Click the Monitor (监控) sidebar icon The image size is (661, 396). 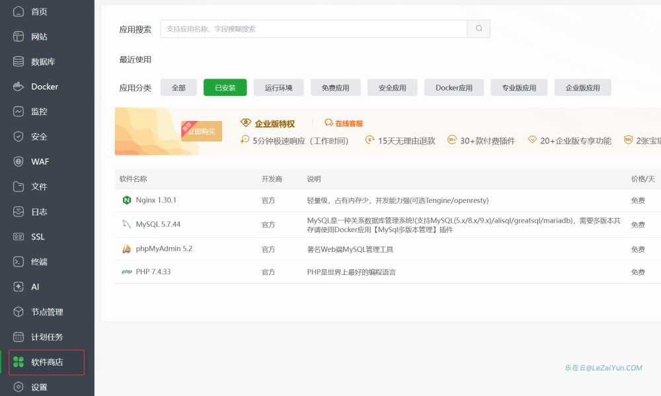click(x=18, y=111)
